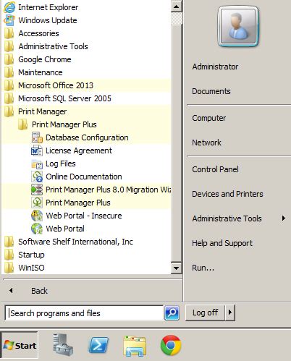Viewport: 291px width, 361px height.
Task: Click the search magnifier icon button
Action: [172, 313]
